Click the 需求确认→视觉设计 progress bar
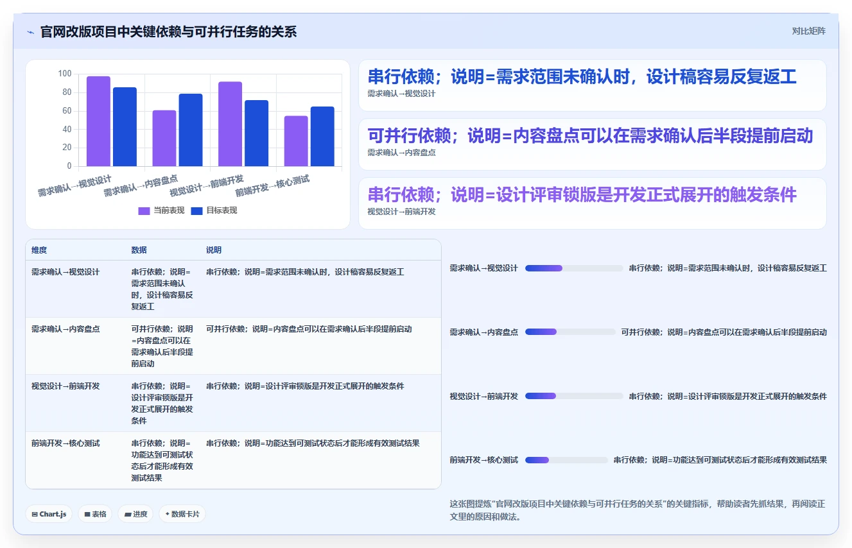This screenshot has width=852, height=548. click(x=574, y=268)
